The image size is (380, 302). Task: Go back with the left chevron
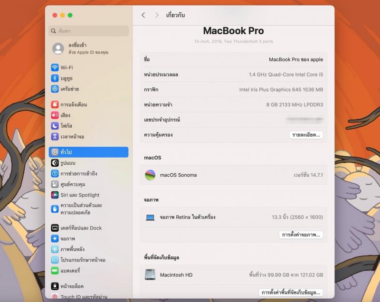(143, 15)
